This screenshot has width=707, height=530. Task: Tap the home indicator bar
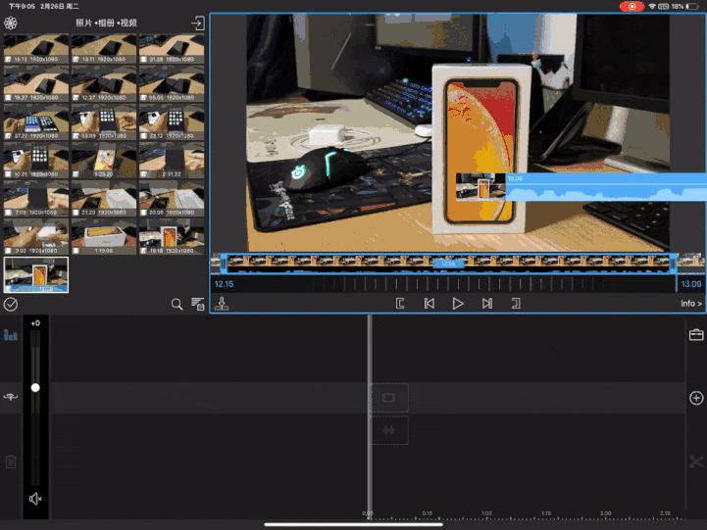pos(353,524)
